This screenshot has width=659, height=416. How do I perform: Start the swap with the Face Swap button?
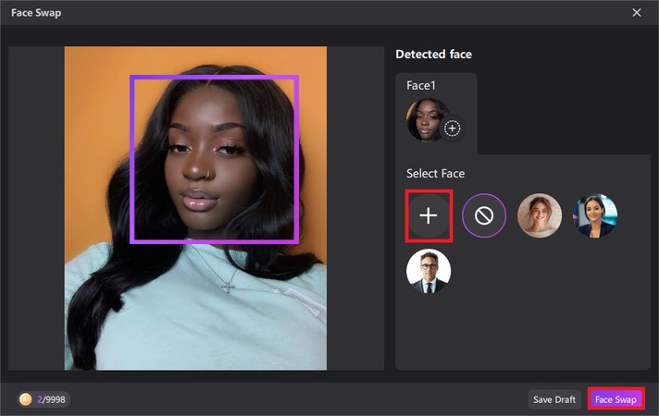pyautogui.click(x=615, y=399)
